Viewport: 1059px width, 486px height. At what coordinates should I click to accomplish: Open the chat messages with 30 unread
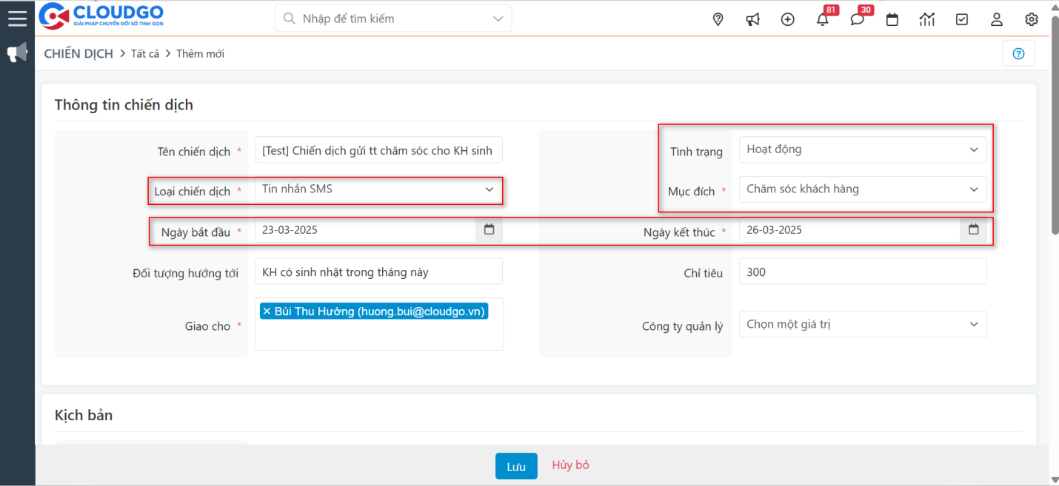pyautogui.click(x=857, y=20)
